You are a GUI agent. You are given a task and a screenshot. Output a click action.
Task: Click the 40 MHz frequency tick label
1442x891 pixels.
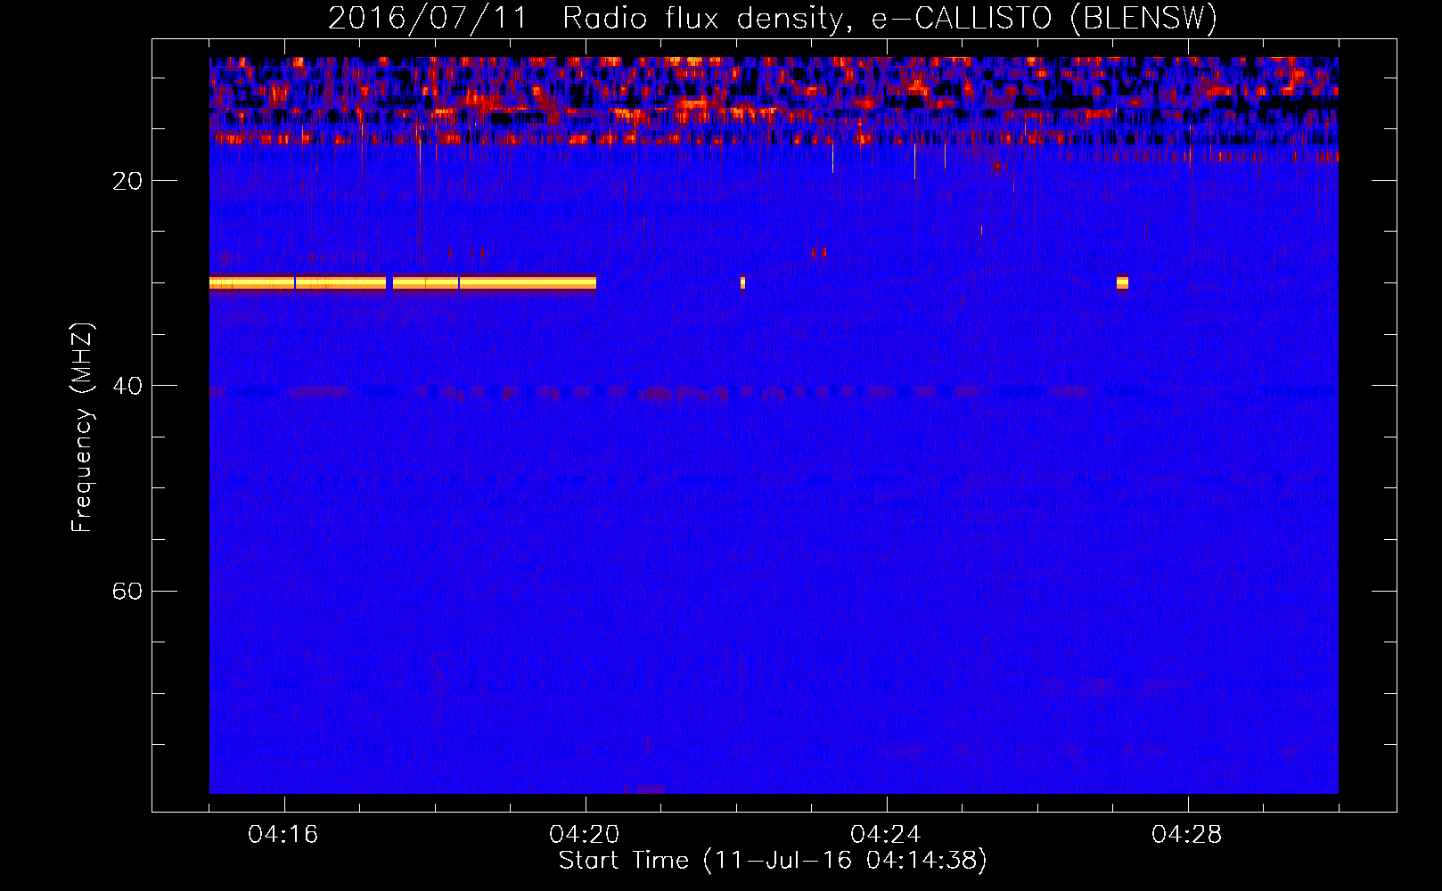coord(127,386)
